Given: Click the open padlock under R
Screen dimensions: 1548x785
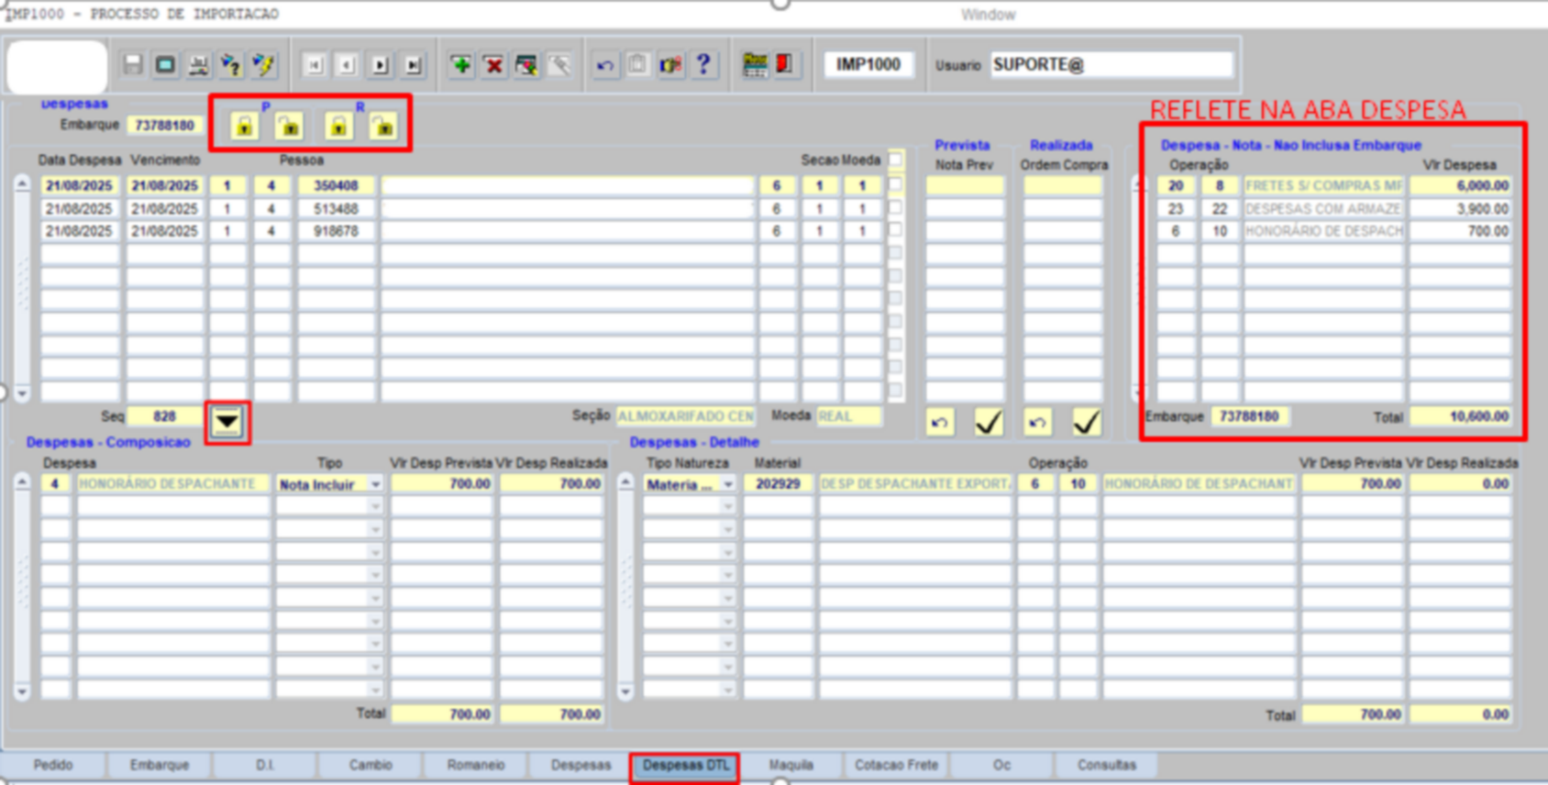Looking at the screenshot, I should (x=383, y=126).
